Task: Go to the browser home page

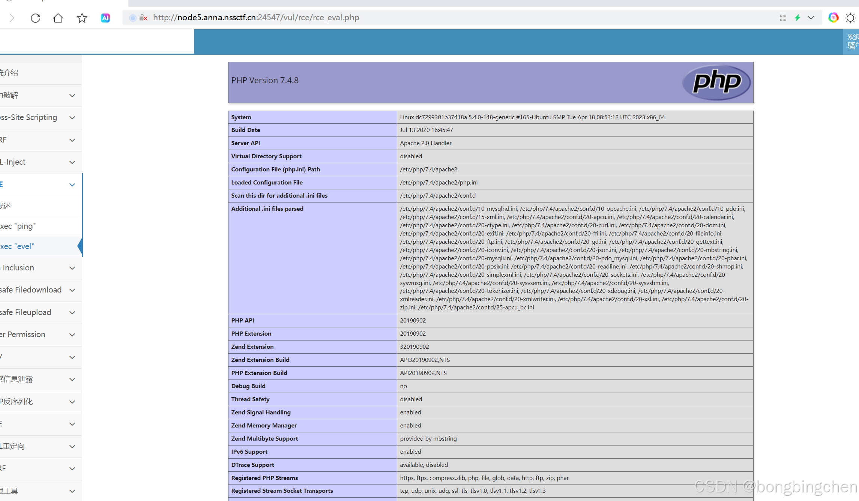Action: point(58,18)
